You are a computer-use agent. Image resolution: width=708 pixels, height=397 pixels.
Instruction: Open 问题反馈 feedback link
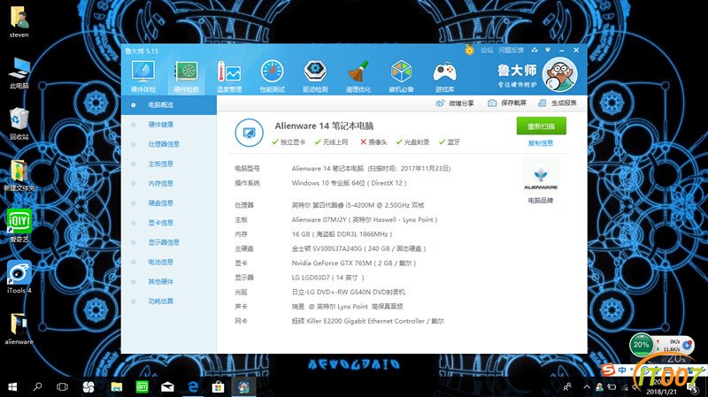pos(512,50)
